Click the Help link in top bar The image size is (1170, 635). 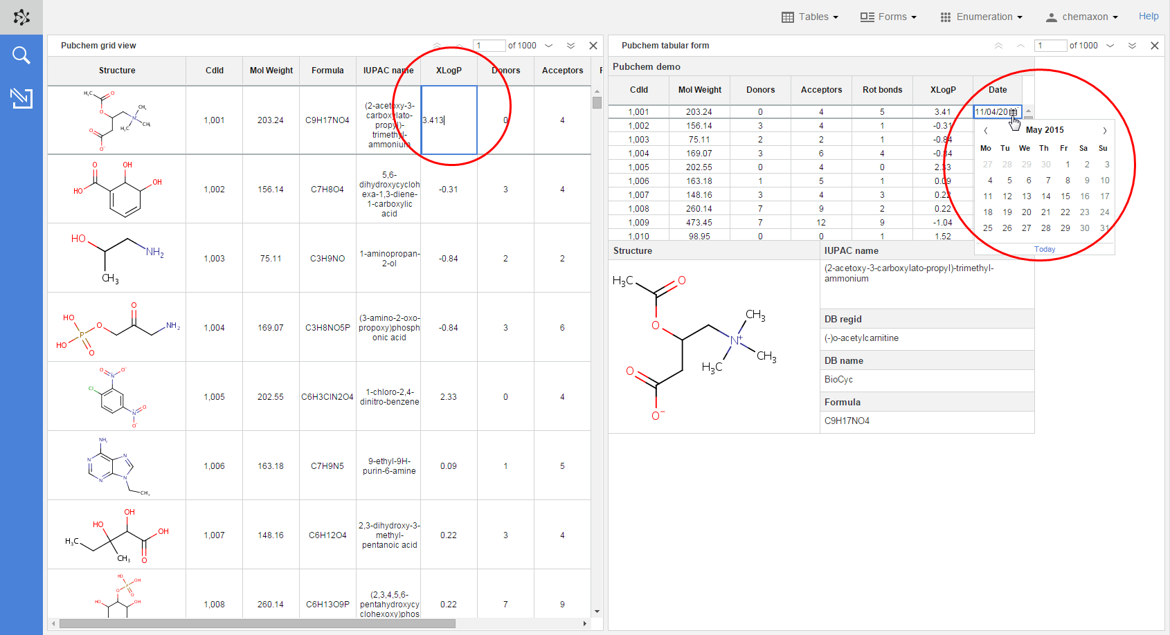click(x=1149, y=17)
